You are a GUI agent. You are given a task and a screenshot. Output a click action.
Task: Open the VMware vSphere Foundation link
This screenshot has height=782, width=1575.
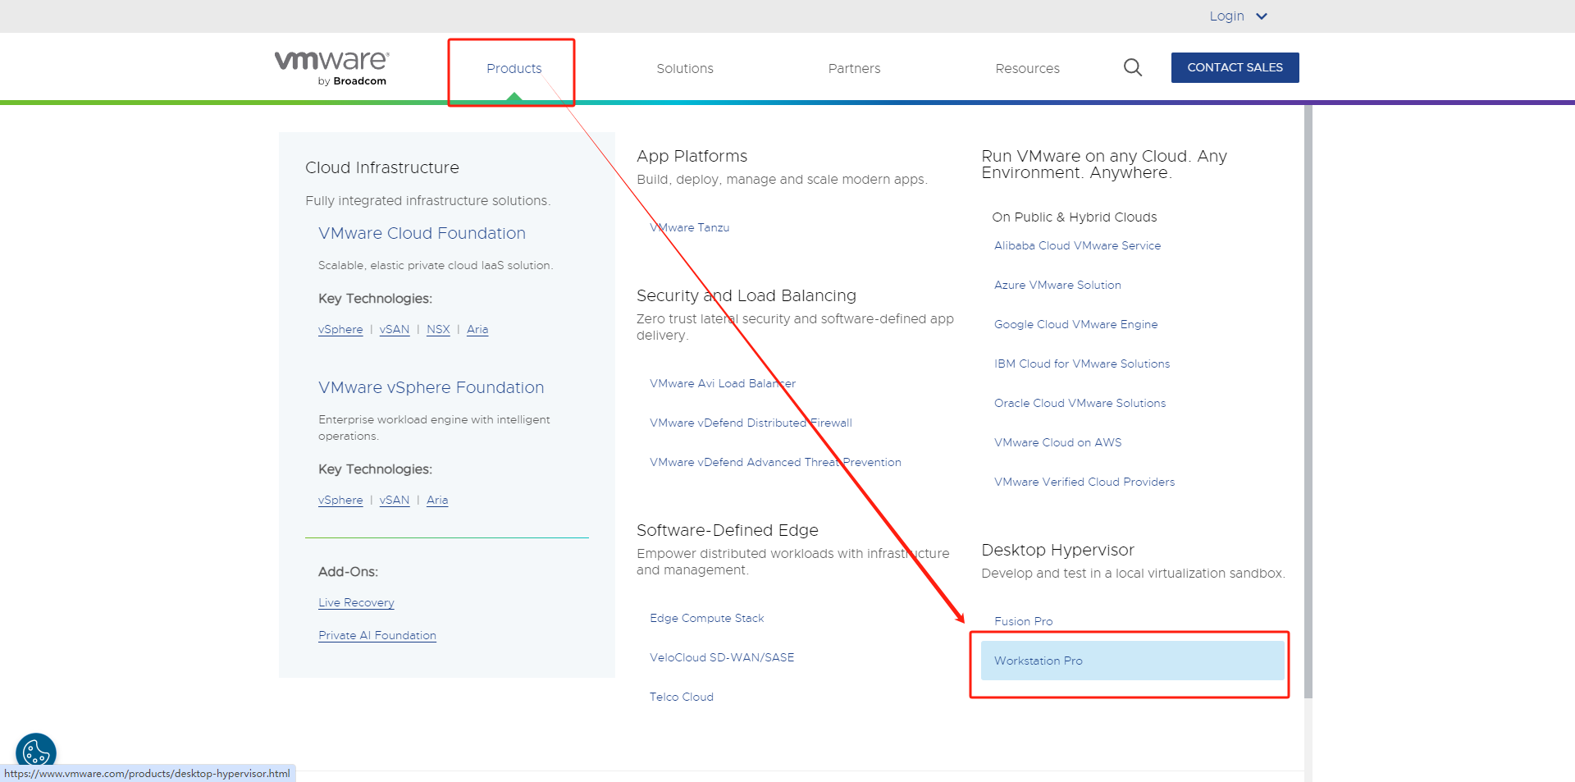[x=431, y=387]
